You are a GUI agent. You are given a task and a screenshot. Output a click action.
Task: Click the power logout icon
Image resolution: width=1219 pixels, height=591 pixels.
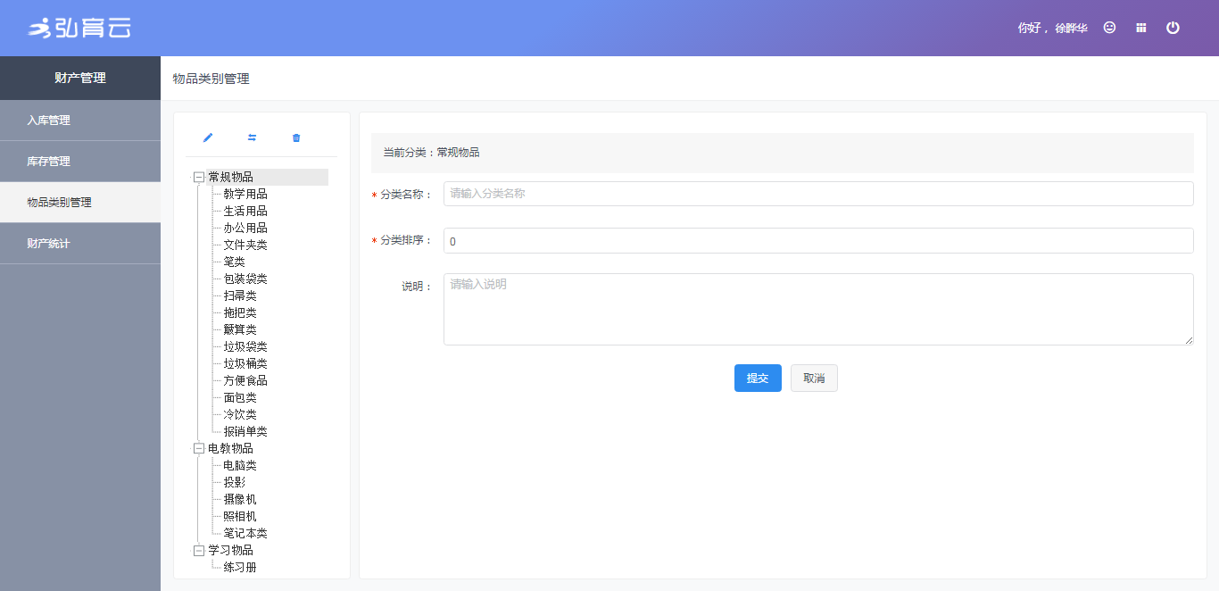(x=1173, y=28)
